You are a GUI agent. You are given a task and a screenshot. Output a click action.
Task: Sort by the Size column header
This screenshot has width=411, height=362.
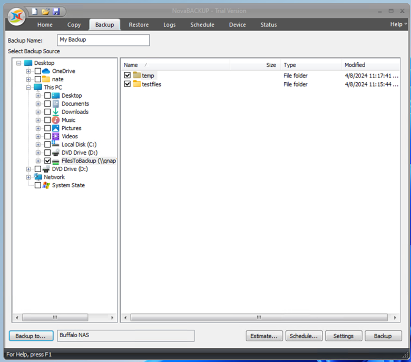pyautogui.click(x=255, y=65)
